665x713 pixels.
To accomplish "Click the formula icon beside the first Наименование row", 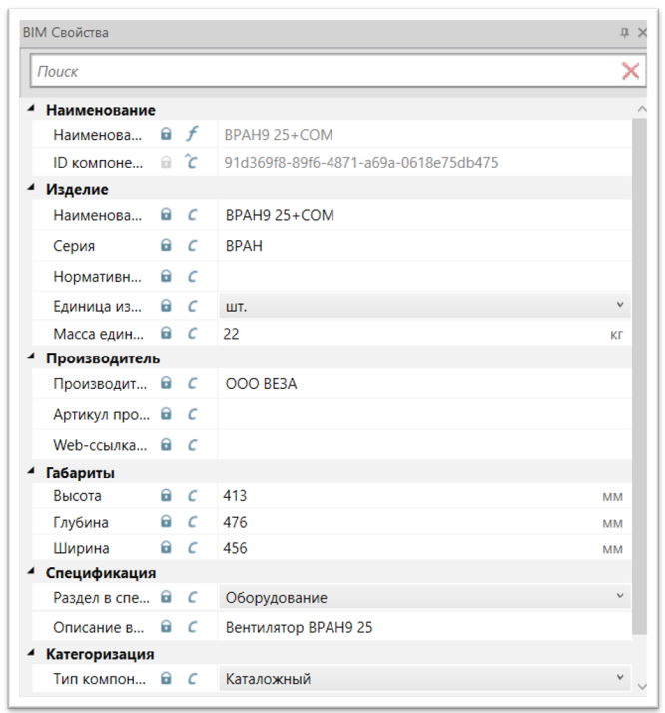I will [193, 134].
